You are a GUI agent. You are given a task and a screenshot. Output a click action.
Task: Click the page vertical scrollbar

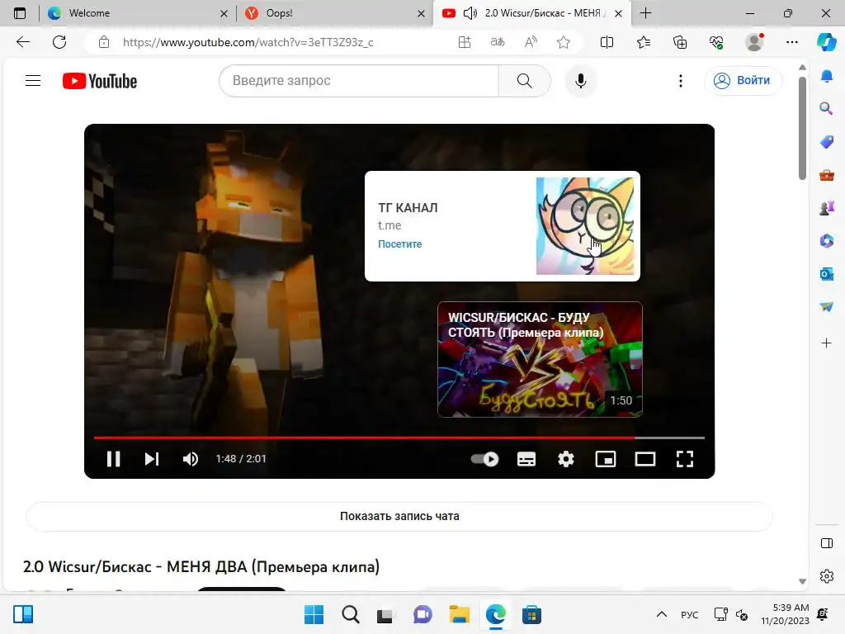point(802,128)
